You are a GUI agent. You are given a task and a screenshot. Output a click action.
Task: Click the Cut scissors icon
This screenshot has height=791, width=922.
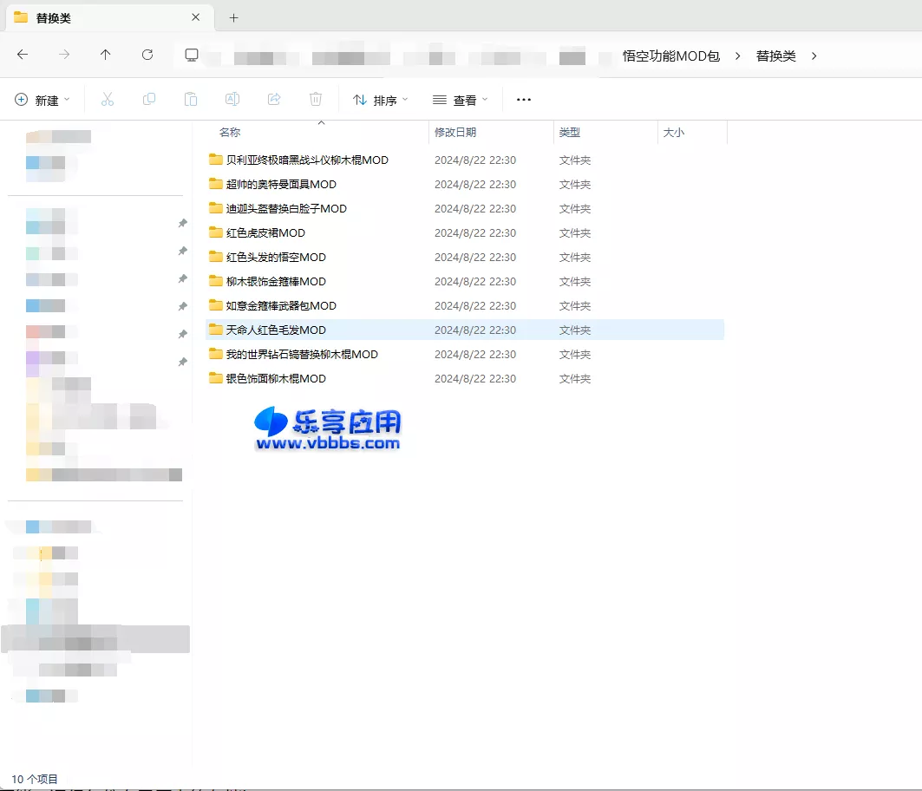(x=108, y=100)
